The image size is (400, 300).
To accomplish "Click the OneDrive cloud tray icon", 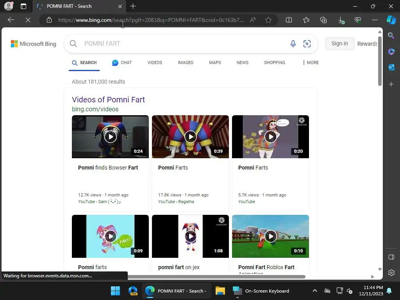I will [327, 291].
